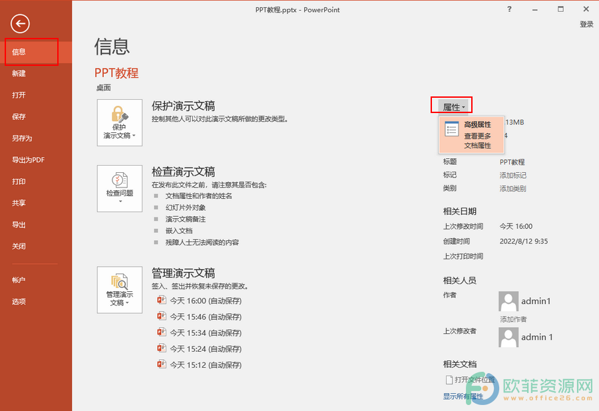The image size is (599, 411).
Task: Click 显示所有属性 show all properties link
Action: tap(463, 396)
